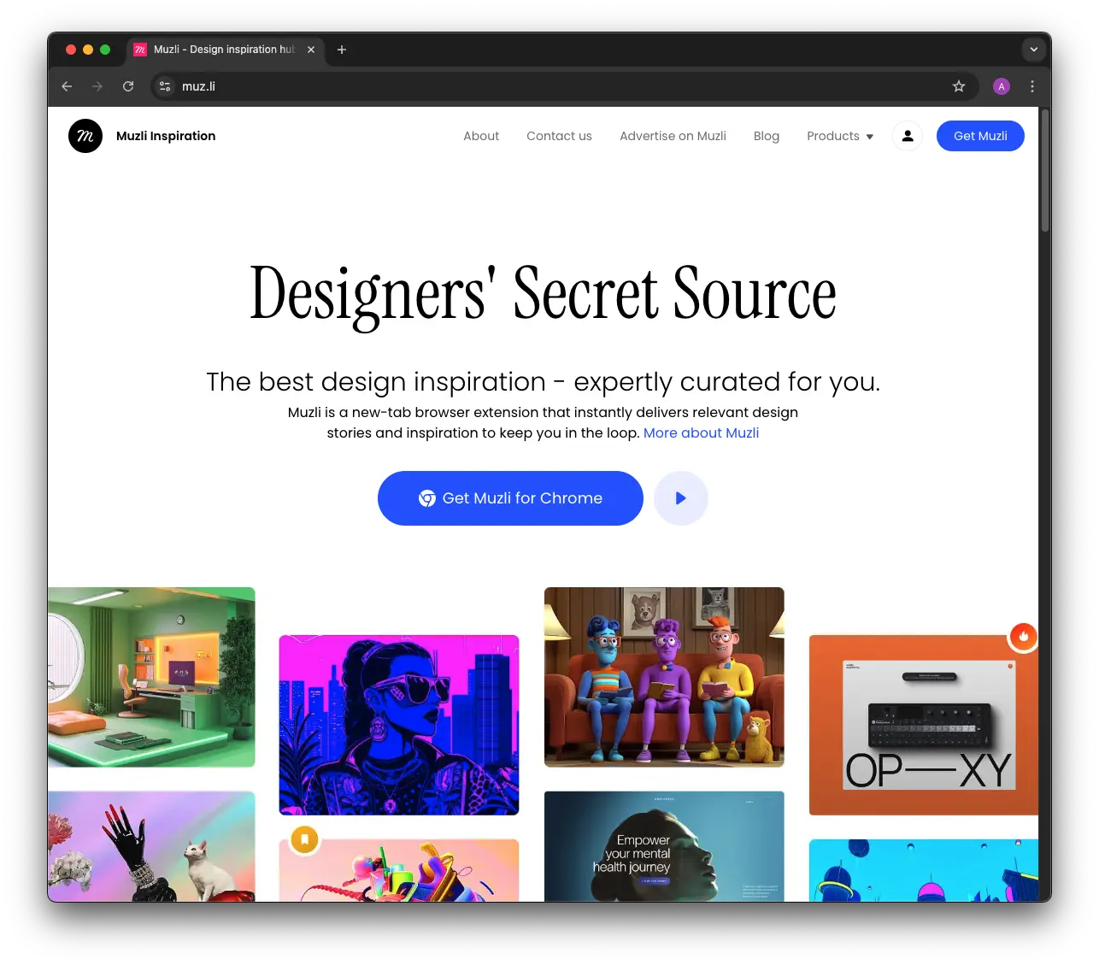Click the Get Muzli button

tap(980, 136)
